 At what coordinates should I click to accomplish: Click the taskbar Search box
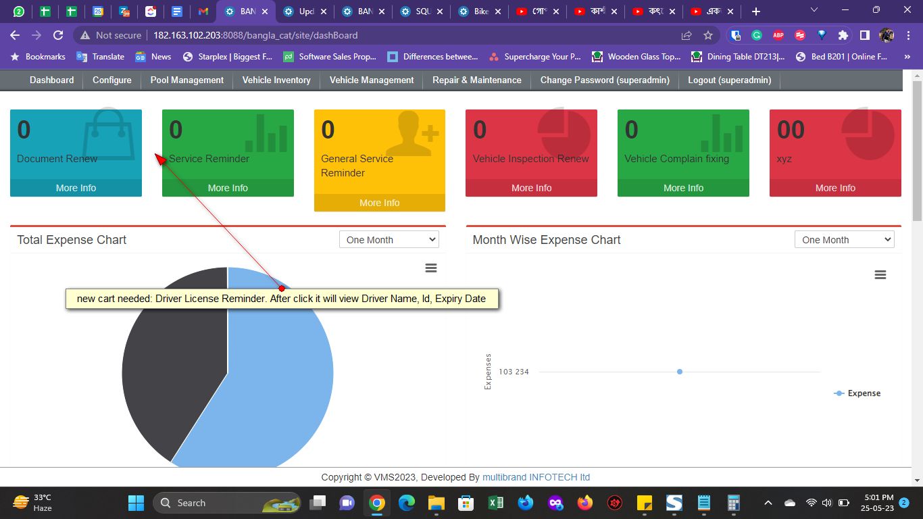tap(226, 503)
